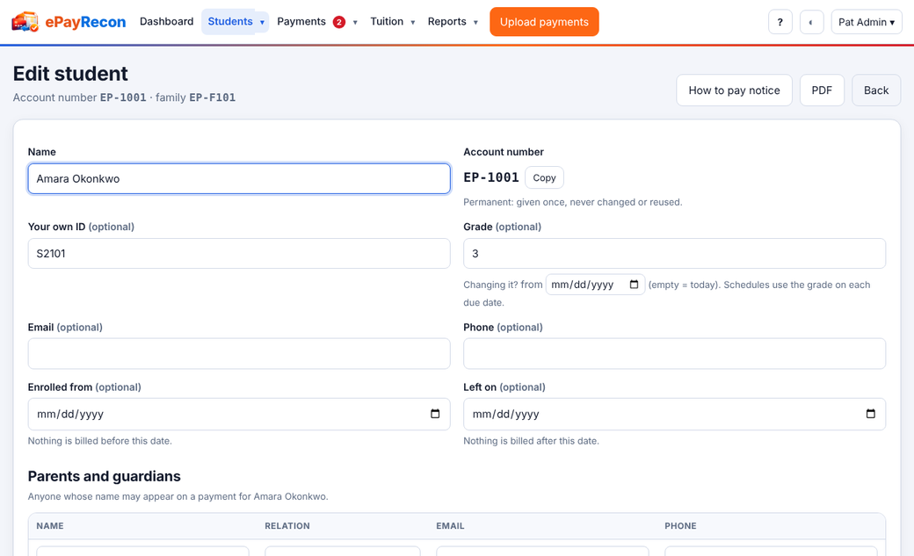Viewport: 914px width, 556px height.
Task: Click the ePayRecon logo icon
Action: [x=25, y=22]
